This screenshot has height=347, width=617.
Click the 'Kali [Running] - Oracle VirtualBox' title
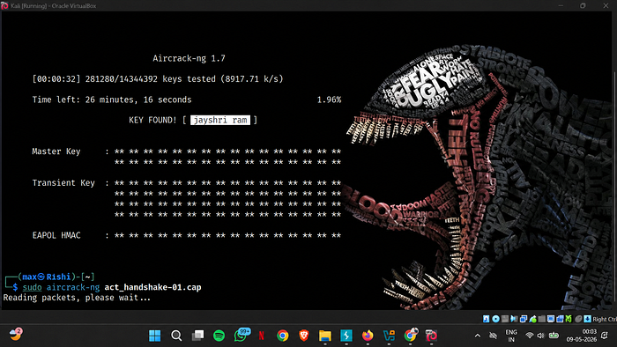pyautogui.click(x=54, y=6)
